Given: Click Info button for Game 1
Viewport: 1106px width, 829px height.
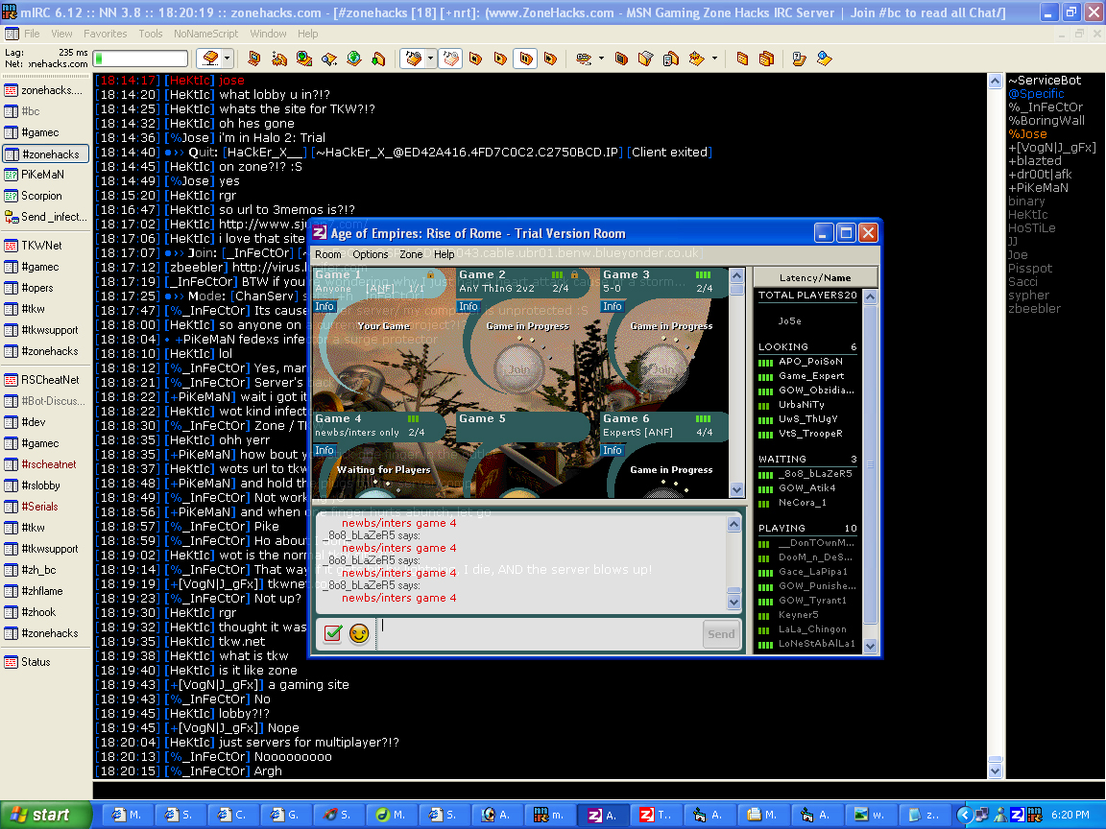Looking at the screenshot, I should tap(325, 307).
